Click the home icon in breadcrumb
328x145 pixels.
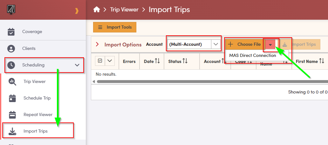tap(97, 10)
